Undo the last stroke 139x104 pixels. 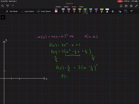(8, 6)
